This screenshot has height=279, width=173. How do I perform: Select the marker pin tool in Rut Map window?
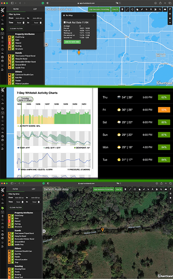122,9
